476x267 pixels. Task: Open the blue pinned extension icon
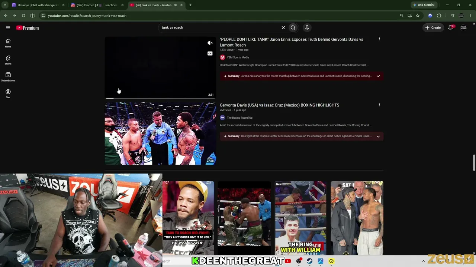(430, 16)
